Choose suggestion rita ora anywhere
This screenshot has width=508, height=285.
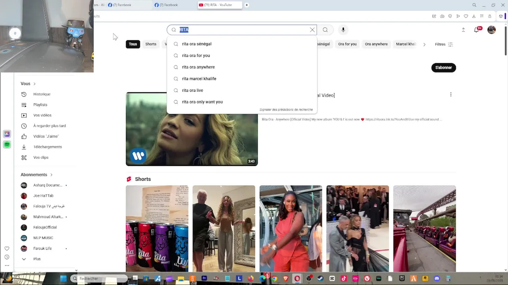point(242,67)
